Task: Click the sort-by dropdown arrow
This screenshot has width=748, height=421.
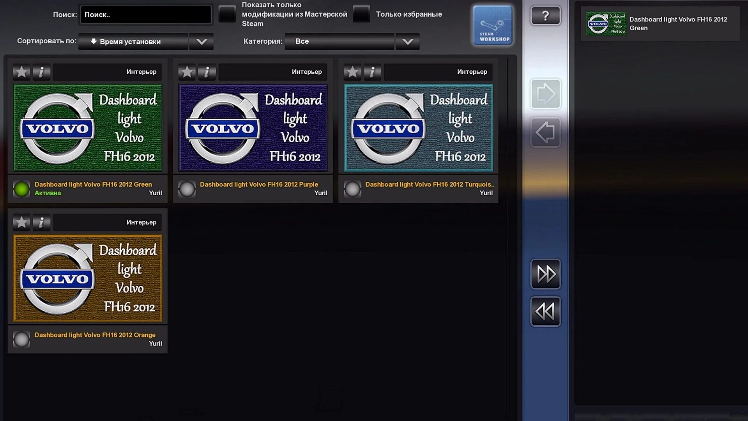Action: pos(202,42)
